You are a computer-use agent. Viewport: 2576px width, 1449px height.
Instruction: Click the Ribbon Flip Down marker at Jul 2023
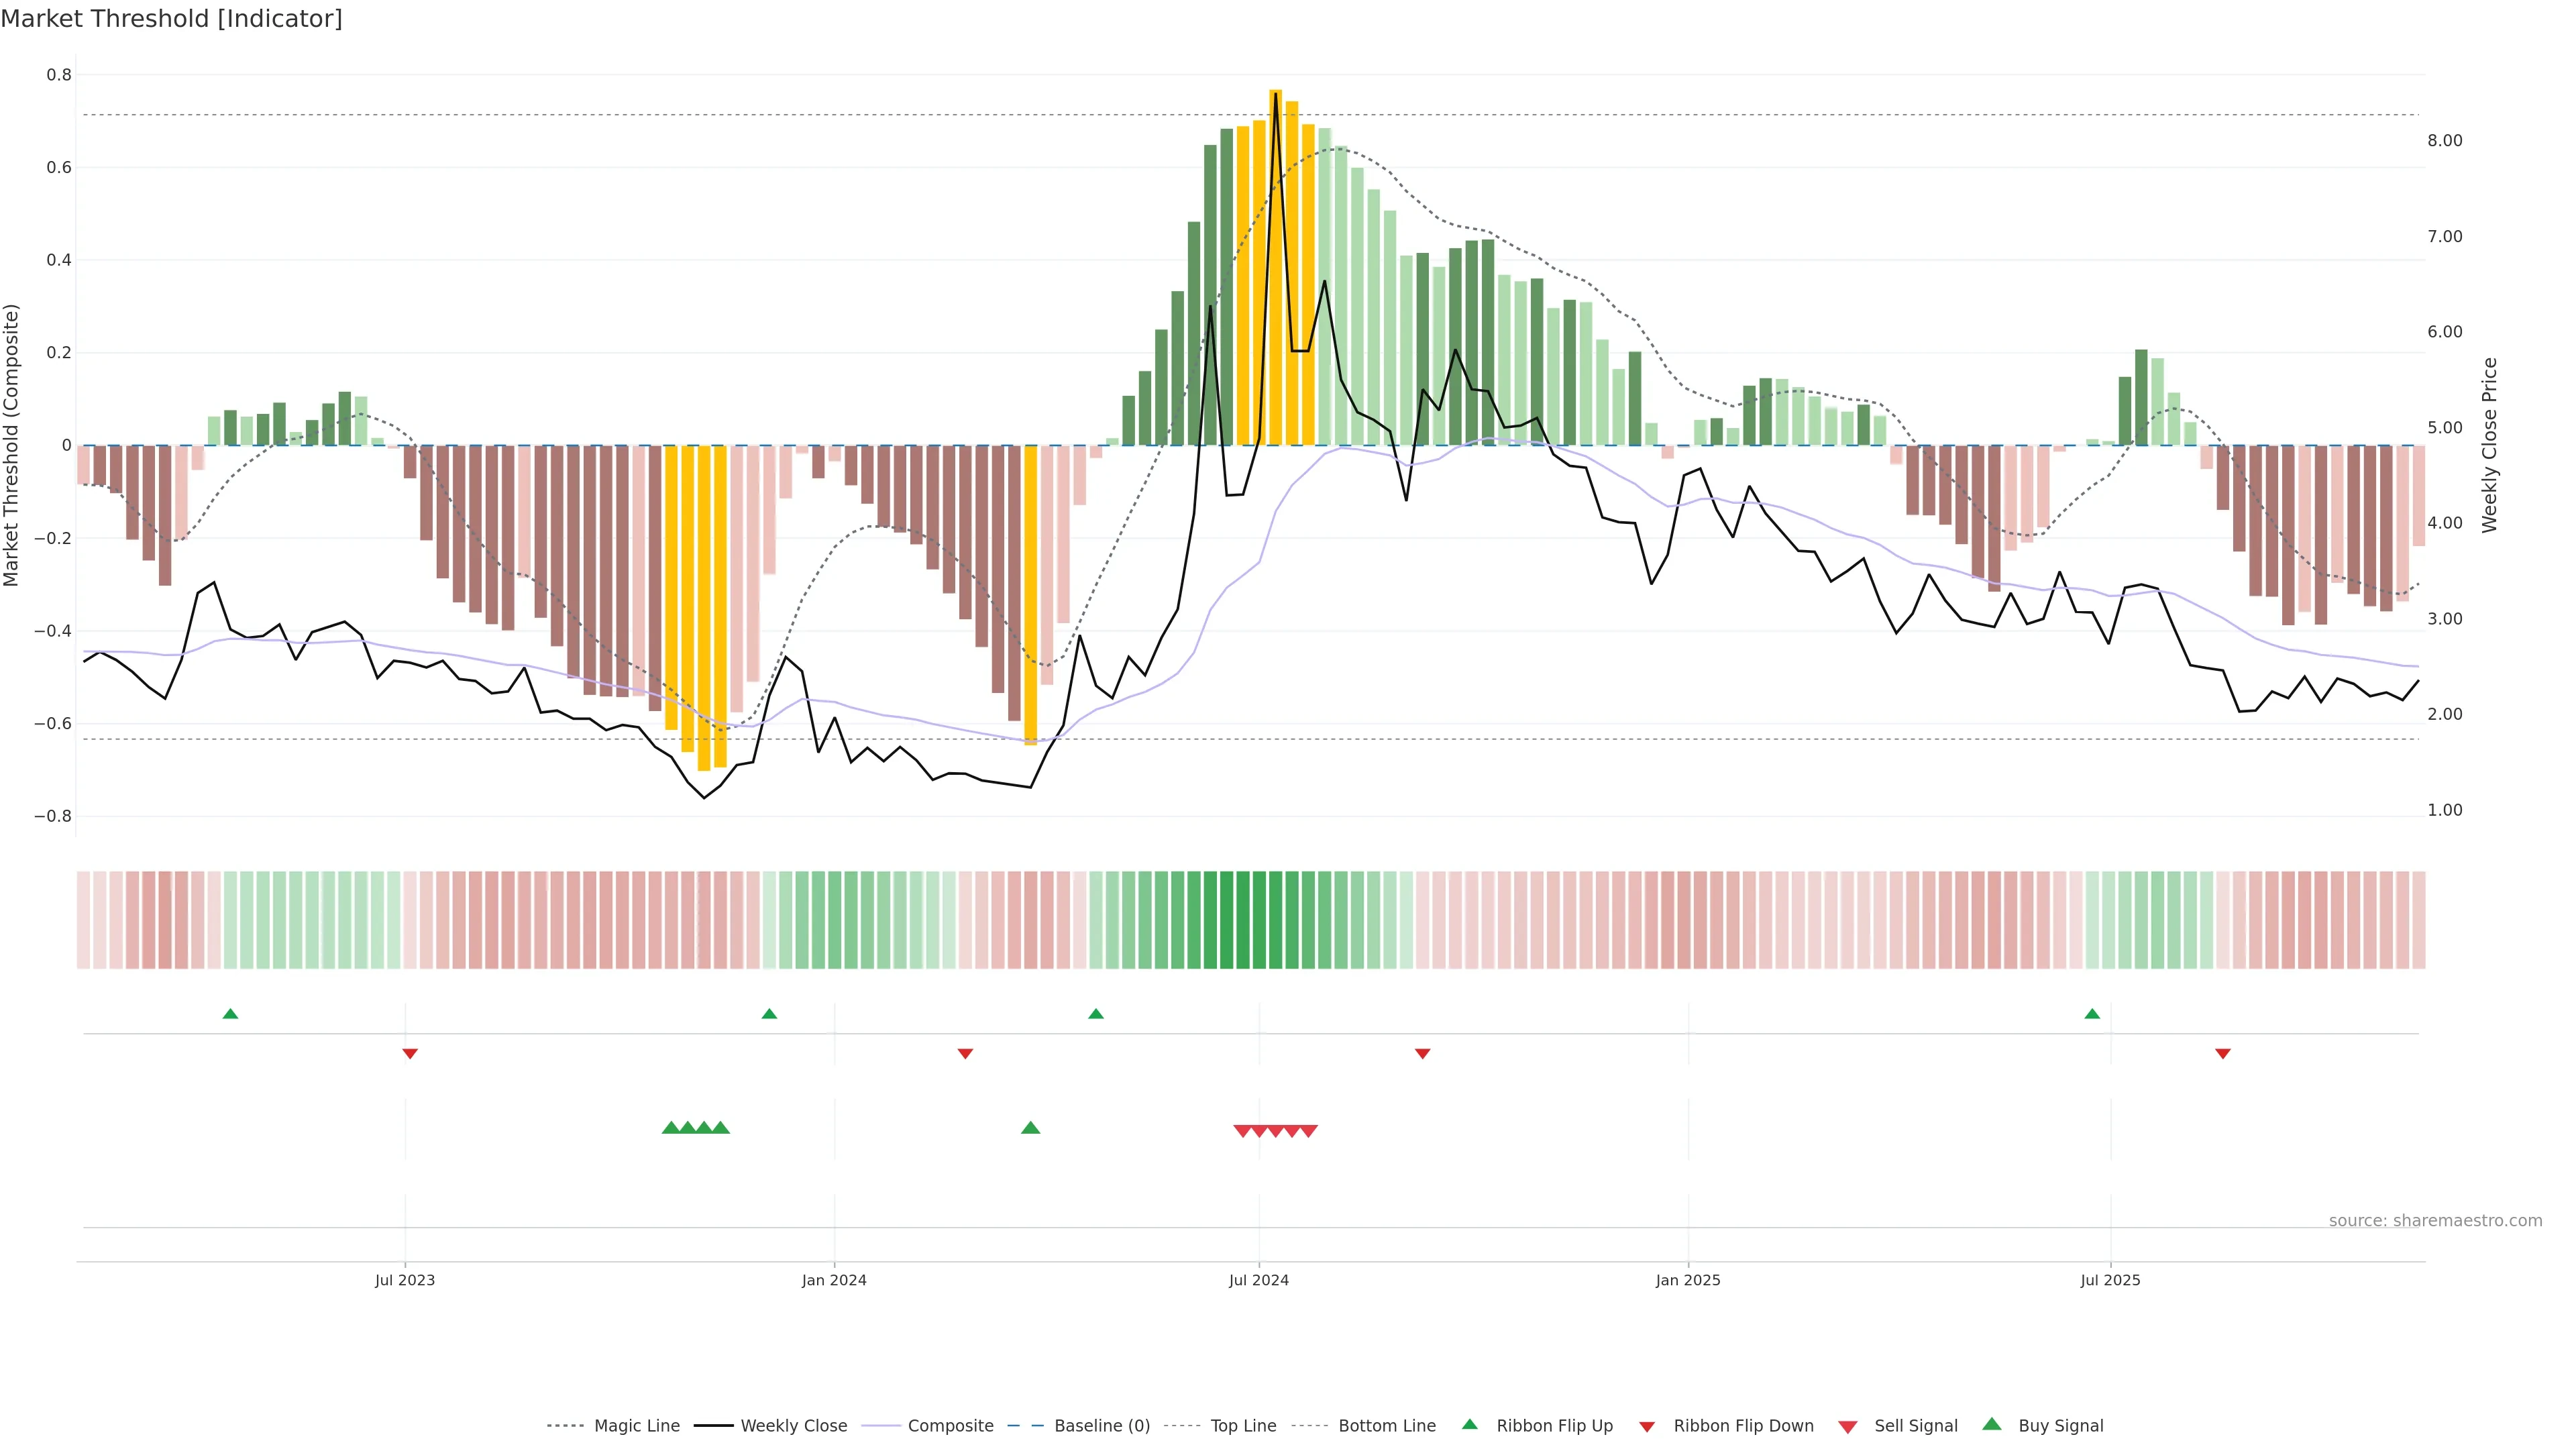[x=410, y=1053]
